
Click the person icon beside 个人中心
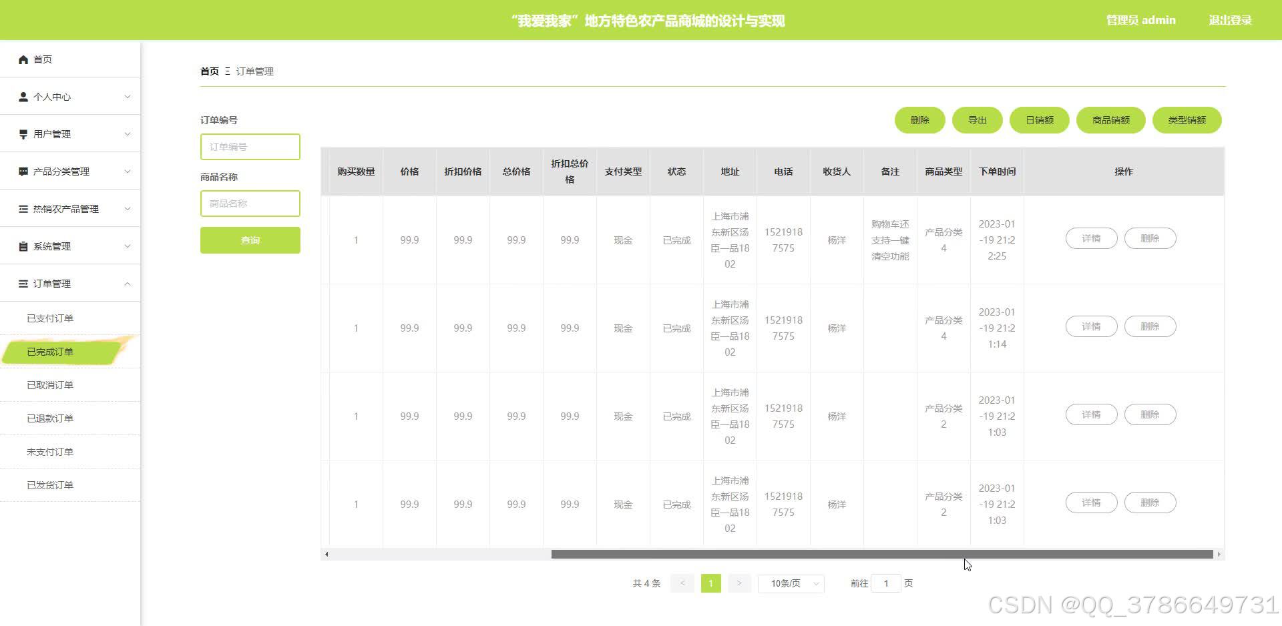23,97
